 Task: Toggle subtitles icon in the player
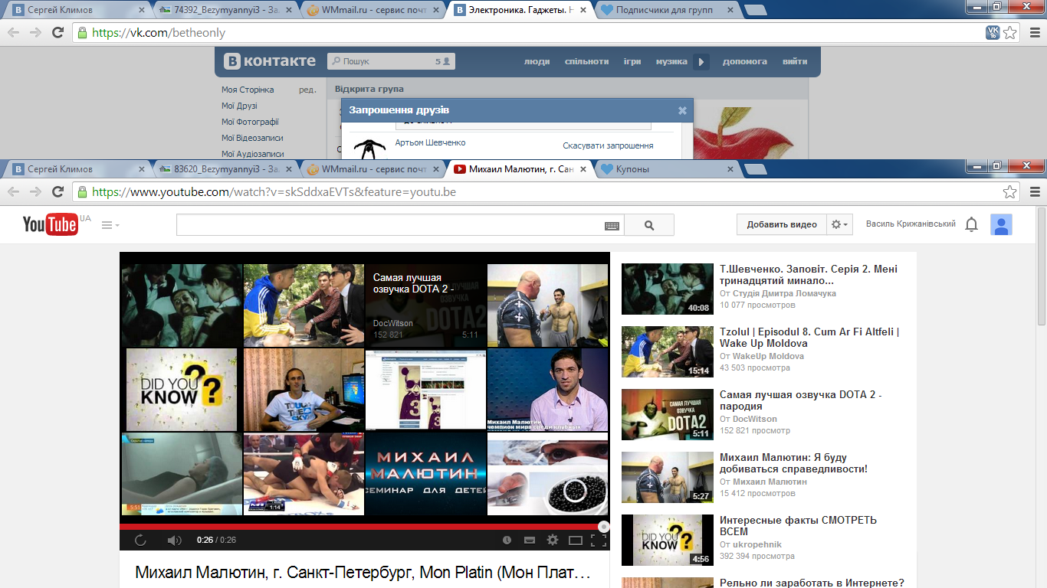[x=529, y=541]
